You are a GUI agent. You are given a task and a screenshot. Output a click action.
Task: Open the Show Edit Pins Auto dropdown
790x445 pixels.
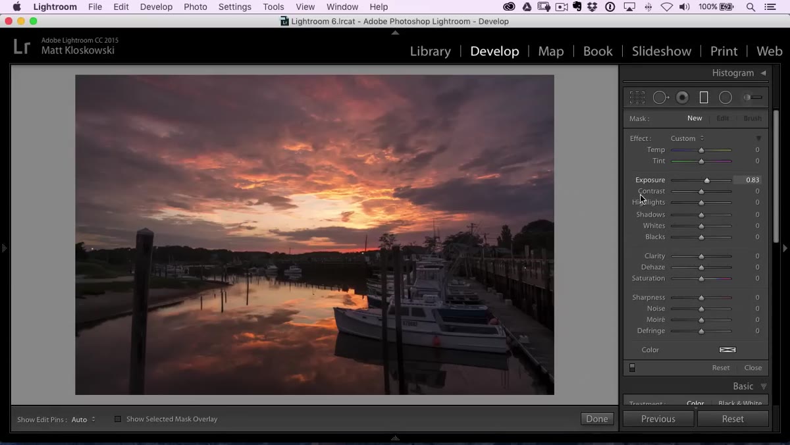coord(83,419)
